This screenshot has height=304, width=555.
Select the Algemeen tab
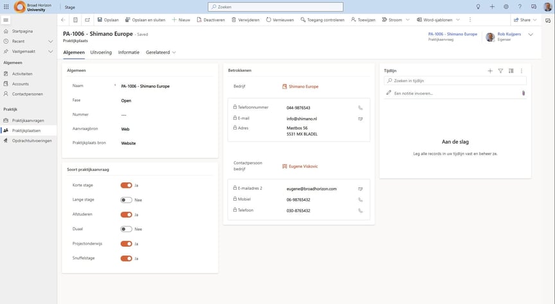74,53
